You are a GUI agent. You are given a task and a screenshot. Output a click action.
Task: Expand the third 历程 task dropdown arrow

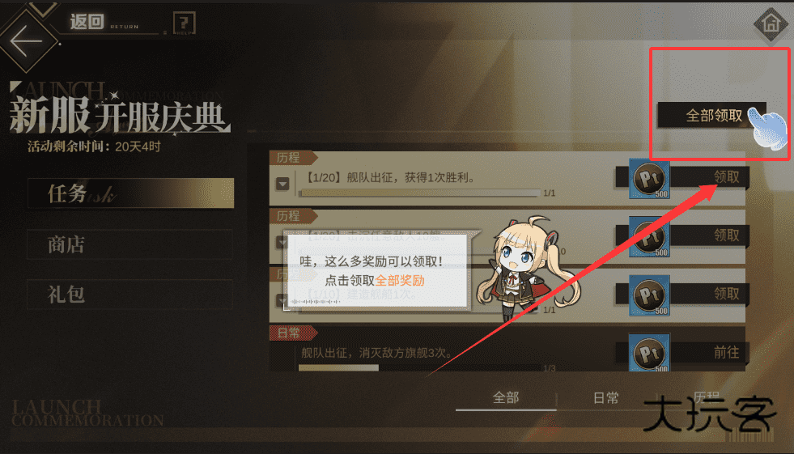click(x=282, y=300)
